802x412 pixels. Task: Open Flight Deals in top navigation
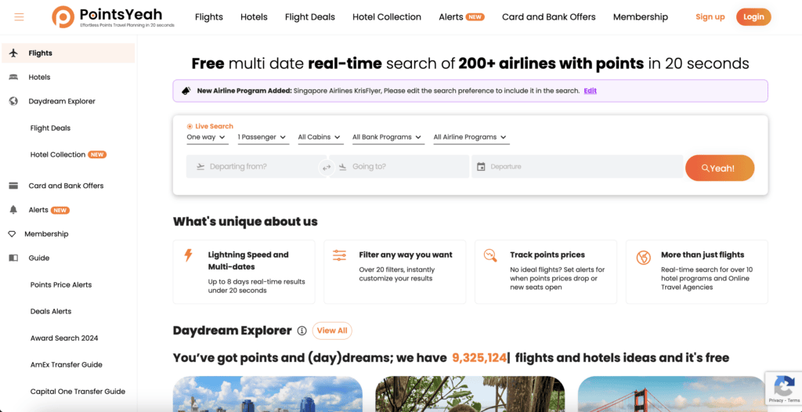(x=309, y=17)
